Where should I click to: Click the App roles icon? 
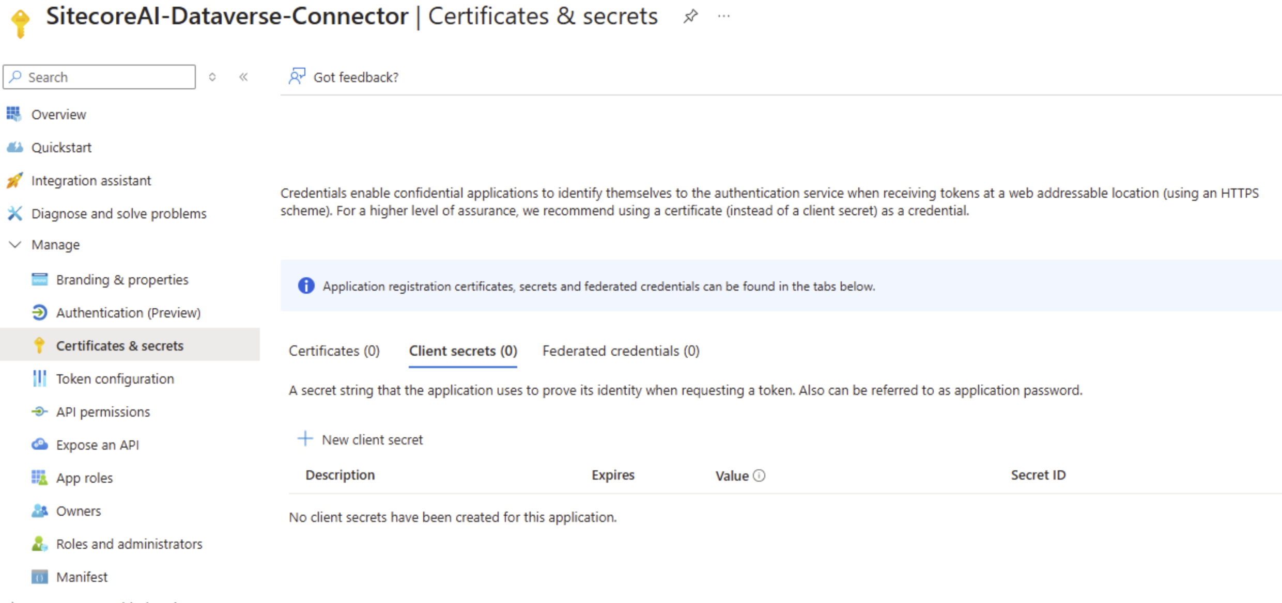click(x=39, y=478)
